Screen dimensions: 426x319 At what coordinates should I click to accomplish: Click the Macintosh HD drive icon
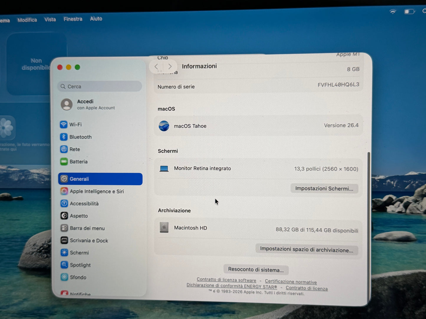(x=164, y=227)
